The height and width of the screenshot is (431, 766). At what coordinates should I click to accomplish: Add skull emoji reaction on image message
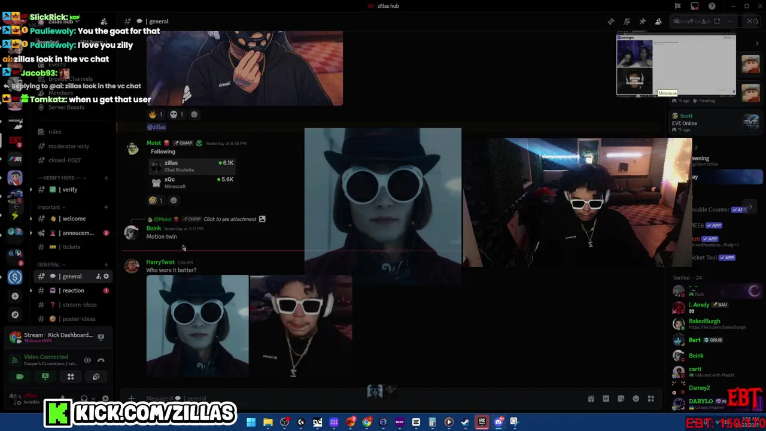tap(177, 114)
